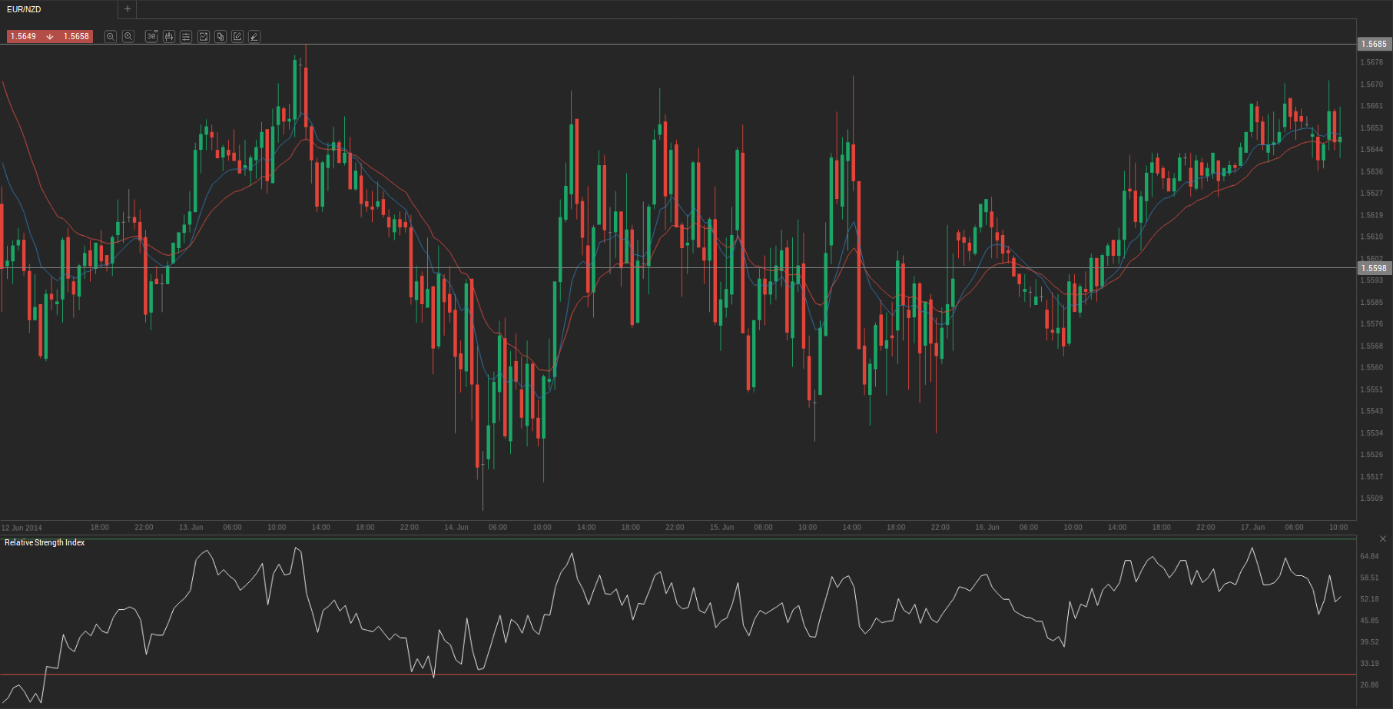Open the edit drawing tools icon
Viewport: 1393px width, 709px height.
237,36
